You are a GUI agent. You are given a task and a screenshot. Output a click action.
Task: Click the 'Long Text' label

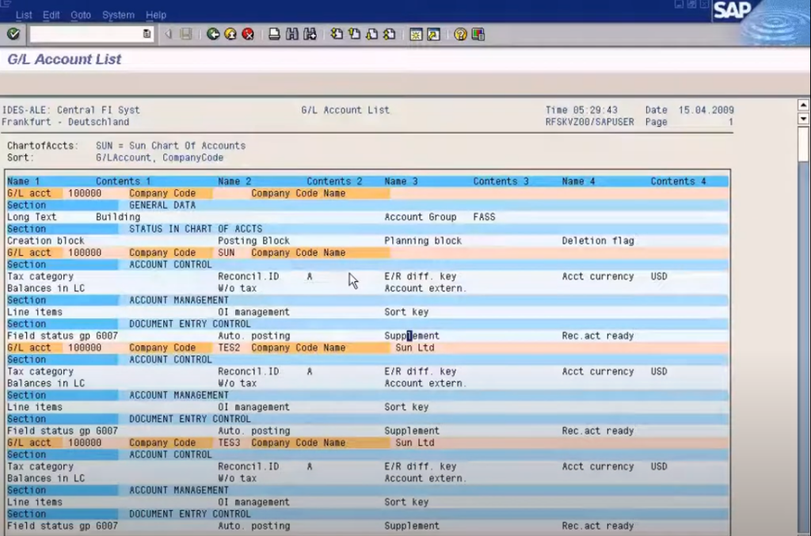click(32, 217)
